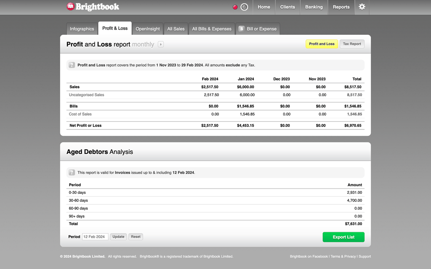Click the Nov 2023 column header
The image size is (431, 269).
point(317,79)
